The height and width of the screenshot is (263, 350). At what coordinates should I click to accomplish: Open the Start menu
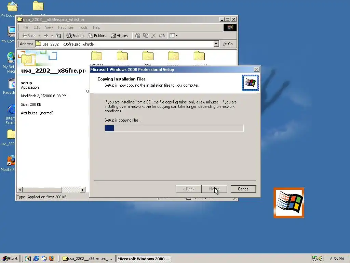[10, 259]
